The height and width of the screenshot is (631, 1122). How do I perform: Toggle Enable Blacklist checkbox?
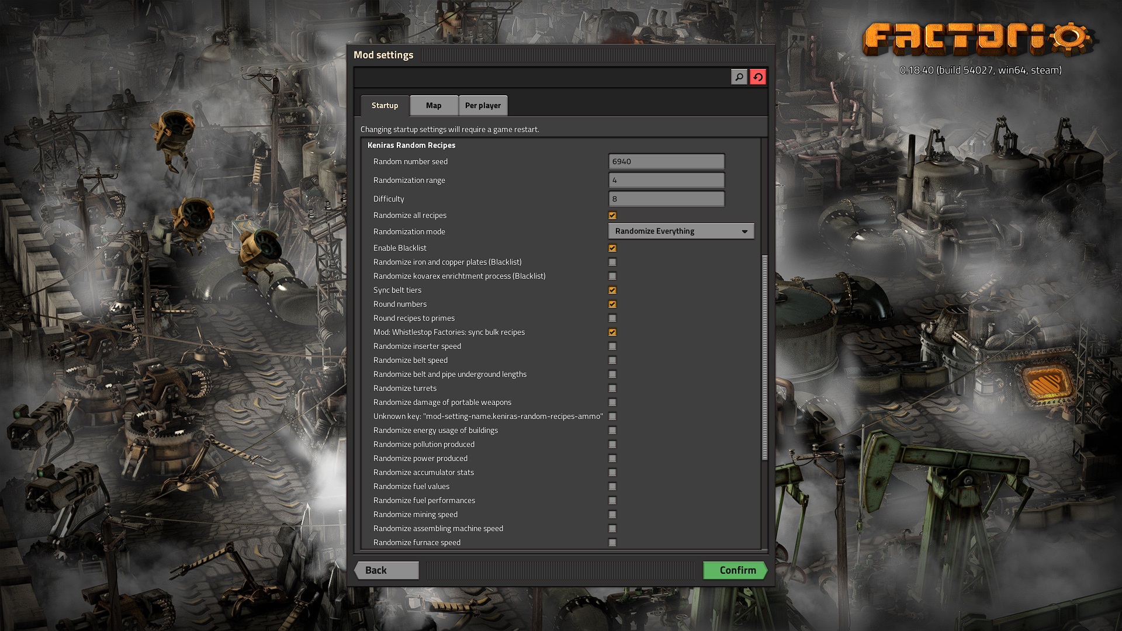(x=612, y=247)
